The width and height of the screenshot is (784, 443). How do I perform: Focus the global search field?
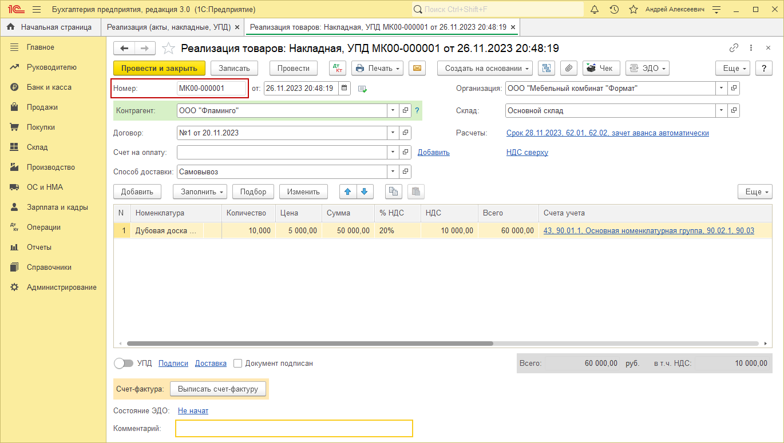click(x=497, y=10)
